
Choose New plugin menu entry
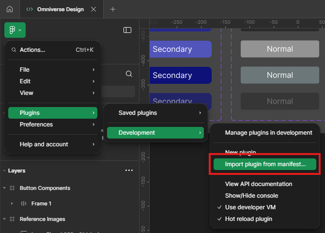[265, 152]
